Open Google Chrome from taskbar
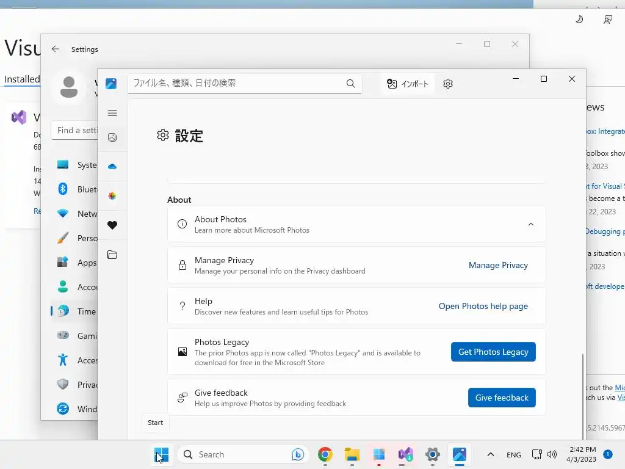The width and height of the screenshot is (625, 469). (x=325, y=454)
